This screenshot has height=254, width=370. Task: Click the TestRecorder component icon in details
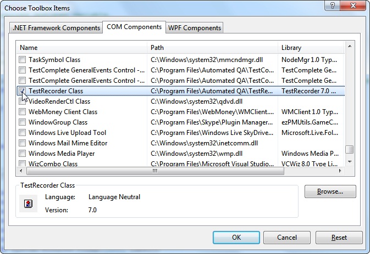pos(29,205)
